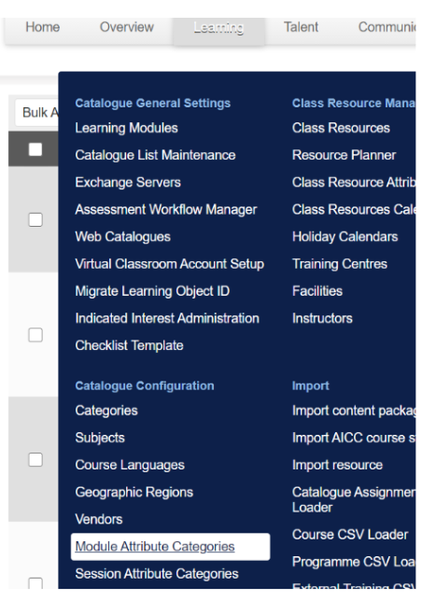Open Course CSV Loader
Image resolution: width=422 pixels, height=601 pixels.
(x=350, y=535)
